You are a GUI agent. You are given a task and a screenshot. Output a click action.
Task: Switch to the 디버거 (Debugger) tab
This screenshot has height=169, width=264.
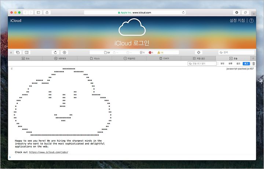tap(164, 58)
